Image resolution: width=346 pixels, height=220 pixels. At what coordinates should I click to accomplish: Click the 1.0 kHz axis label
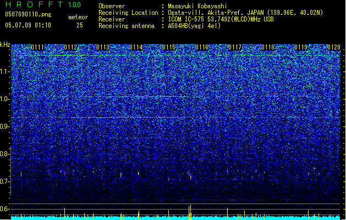4,99
